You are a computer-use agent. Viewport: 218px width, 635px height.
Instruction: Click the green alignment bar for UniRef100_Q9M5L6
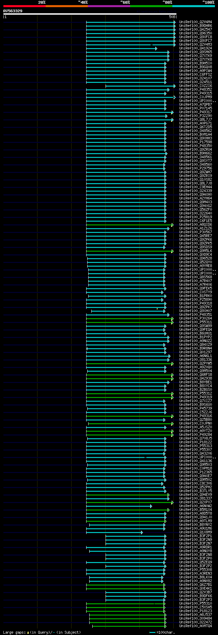click(130, 251)
